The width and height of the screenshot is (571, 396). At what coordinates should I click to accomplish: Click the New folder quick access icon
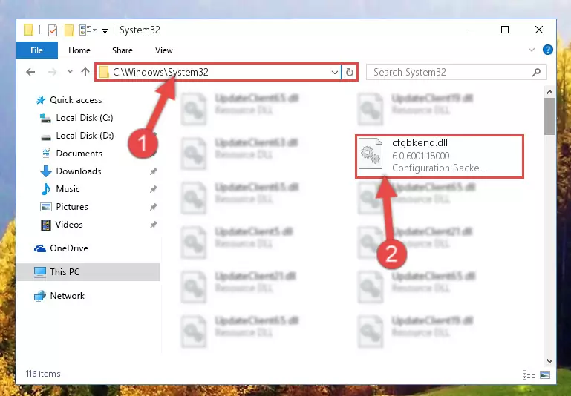click(x=69, y=30)
